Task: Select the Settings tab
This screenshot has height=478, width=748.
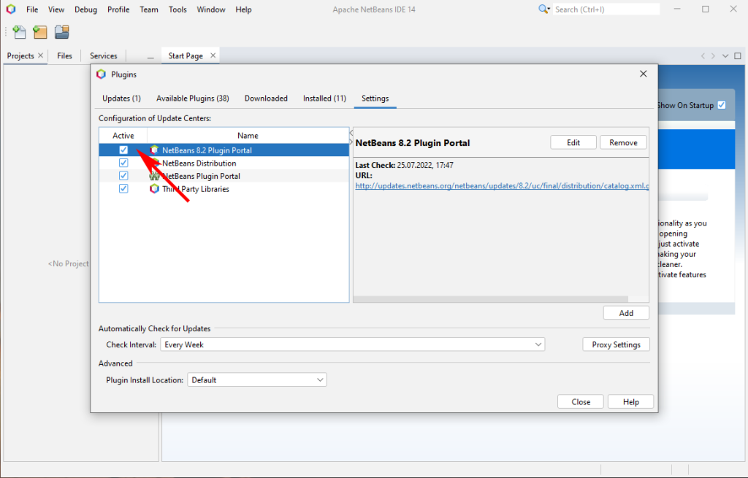Action: (375, 99)
